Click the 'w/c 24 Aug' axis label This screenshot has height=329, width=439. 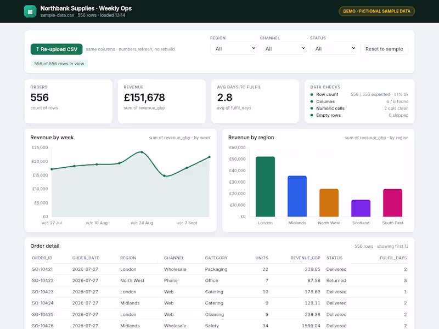click(x=142, y=223)
